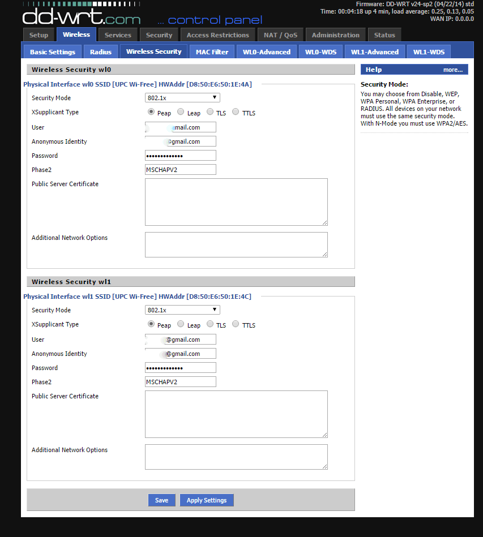Select Leap radio button in wl0 section
This screenshot has height=537, width=483.
click(181, 112)
